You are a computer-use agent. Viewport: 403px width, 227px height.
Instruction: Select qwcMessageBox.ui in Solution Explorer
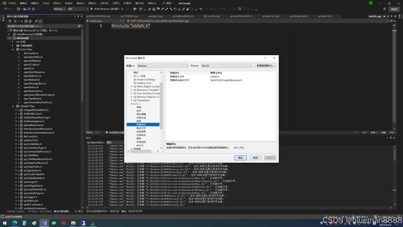click(35, 84)
